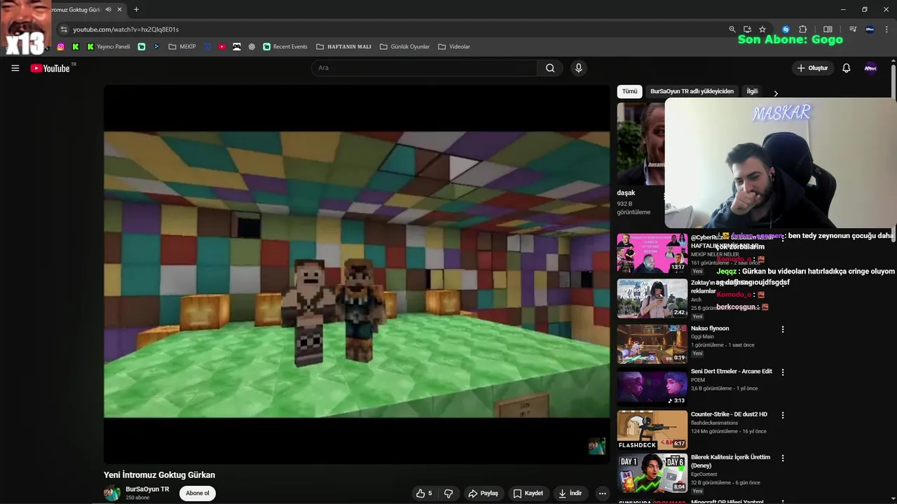Open the YouTube hamburger guide menu
This screenshot has height=504, width=897.
pos(15,68)
